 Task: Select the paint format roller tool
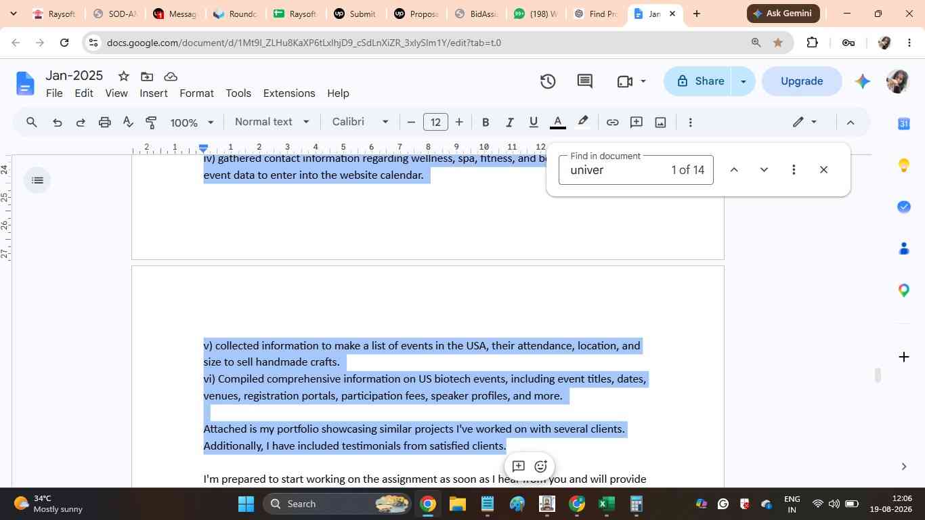[151, 122]
